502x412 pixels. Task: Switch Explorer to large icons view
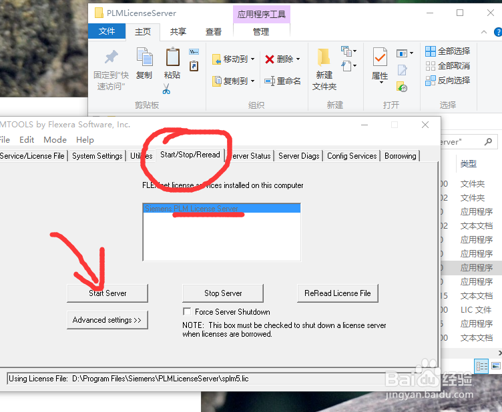click(x=495, y=366)
